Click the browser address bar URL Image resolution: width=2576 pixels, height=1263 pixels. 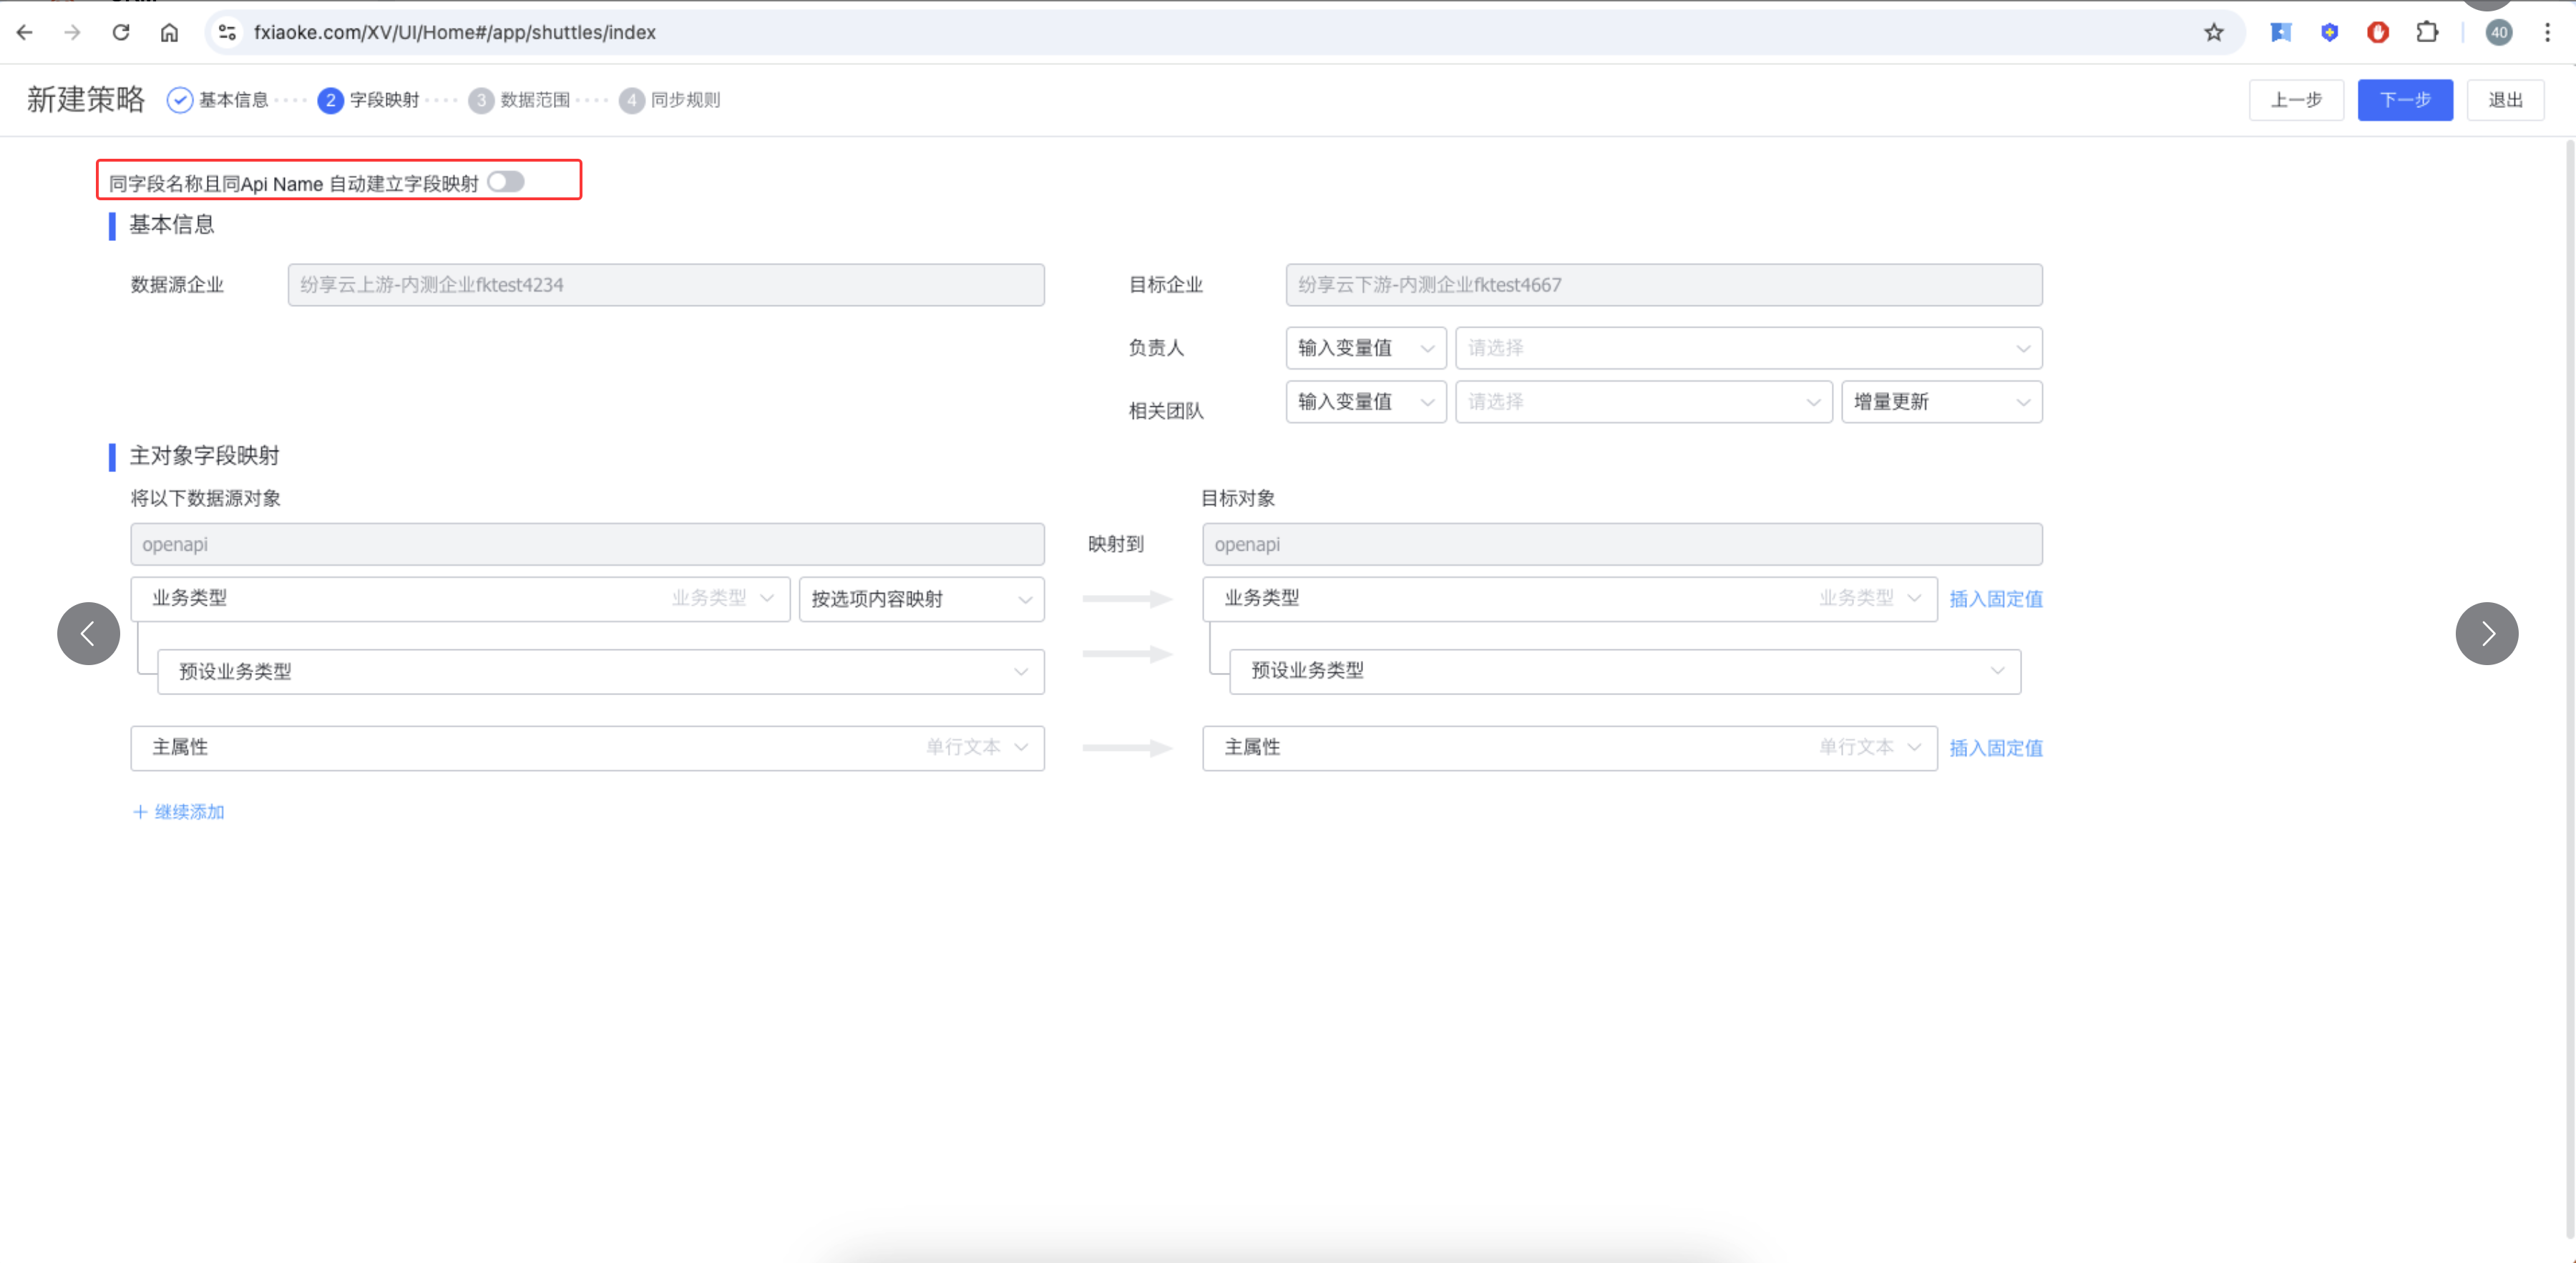click(455, 33)
